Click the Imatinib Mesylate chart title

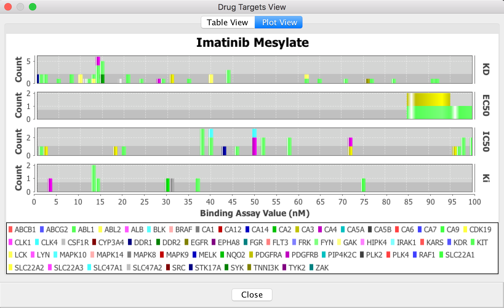[x=252, y=43]
